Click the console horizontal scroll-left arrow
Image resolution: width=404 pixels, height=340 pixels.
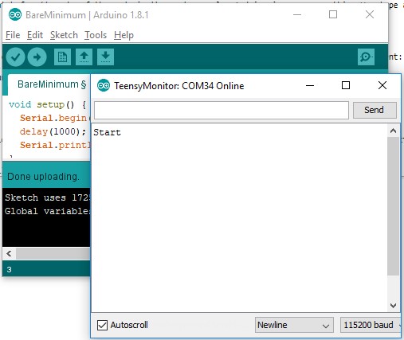[9, 253]
